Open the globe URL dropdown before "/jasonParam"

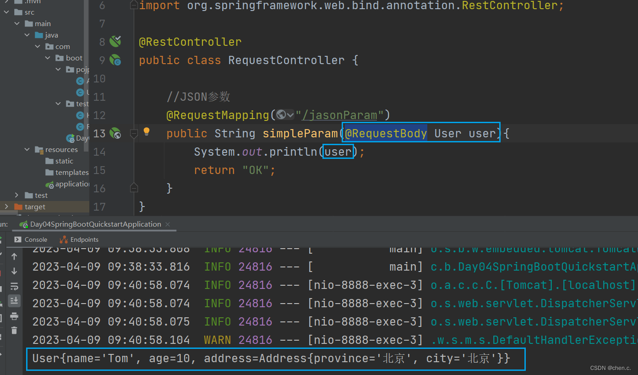tap(285, 115)
